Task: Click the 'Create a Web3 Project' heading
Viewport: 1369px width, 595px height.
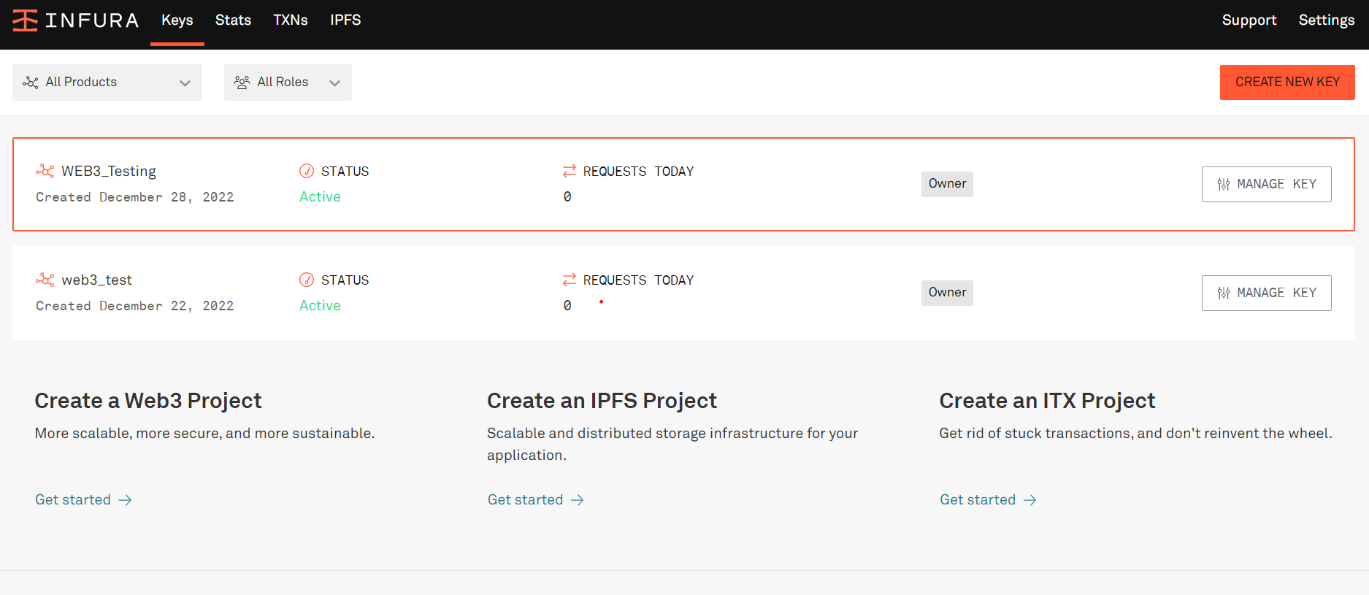Action: pyautogui.click(x=148, y=401)
